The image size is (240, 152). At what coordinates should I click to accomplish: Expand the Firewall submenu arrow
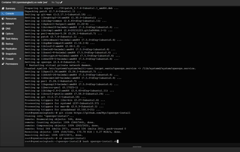click(20, 59)
